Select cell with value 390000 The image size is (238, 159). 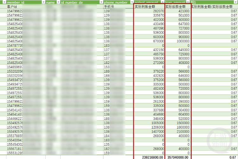click(177, 101)
